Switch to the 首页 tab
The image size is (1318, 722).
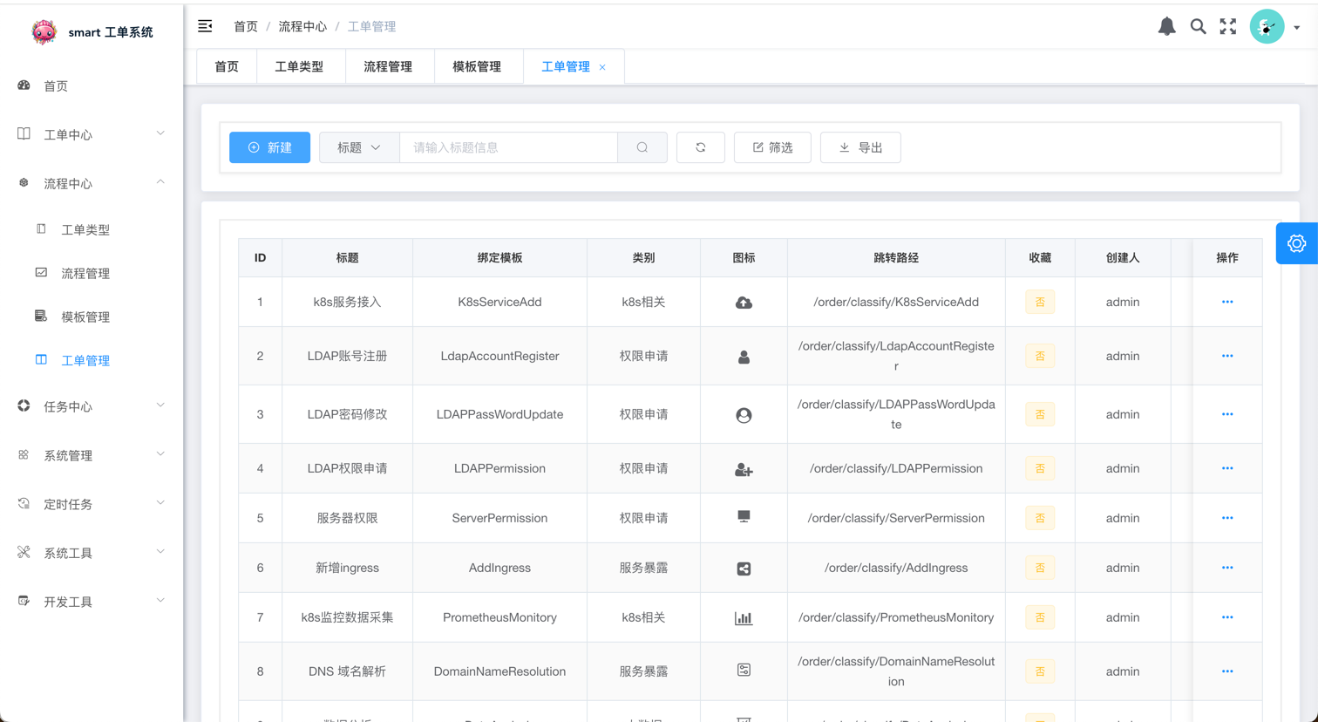coord(227,66)
